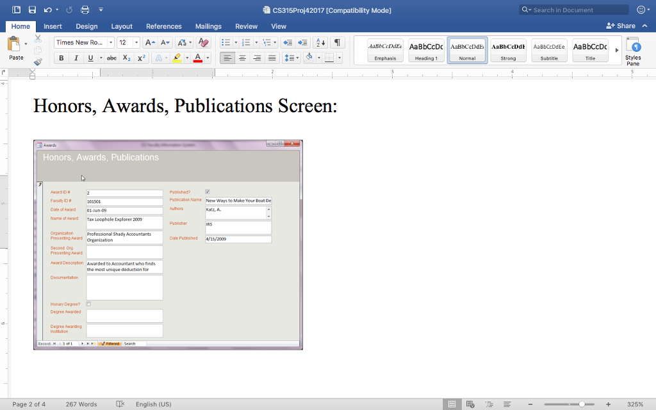
Task: Open the font name dropdown
Action: click(x=111, y=42)
